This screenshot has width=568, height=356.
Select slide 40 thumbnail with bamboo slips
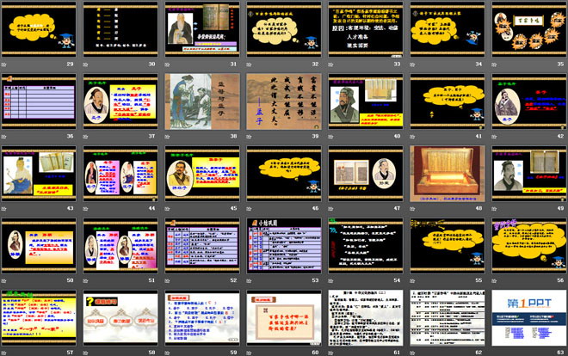[x=366, y=101]
